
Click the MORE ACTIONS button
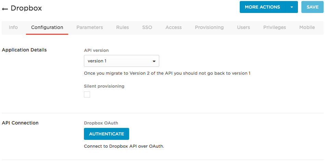(262, 7)
